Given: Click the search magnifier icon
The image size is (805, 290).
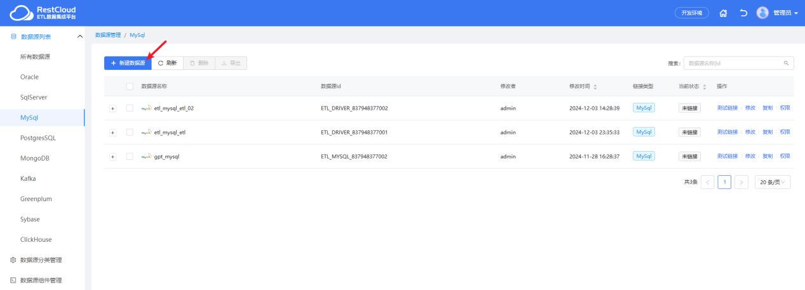Looking at the screenshot, I should click(786, 63).
